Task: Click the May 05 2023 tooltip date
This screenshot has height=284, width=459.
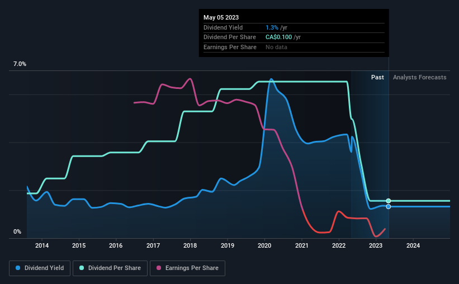Action: tap(221, 17)
